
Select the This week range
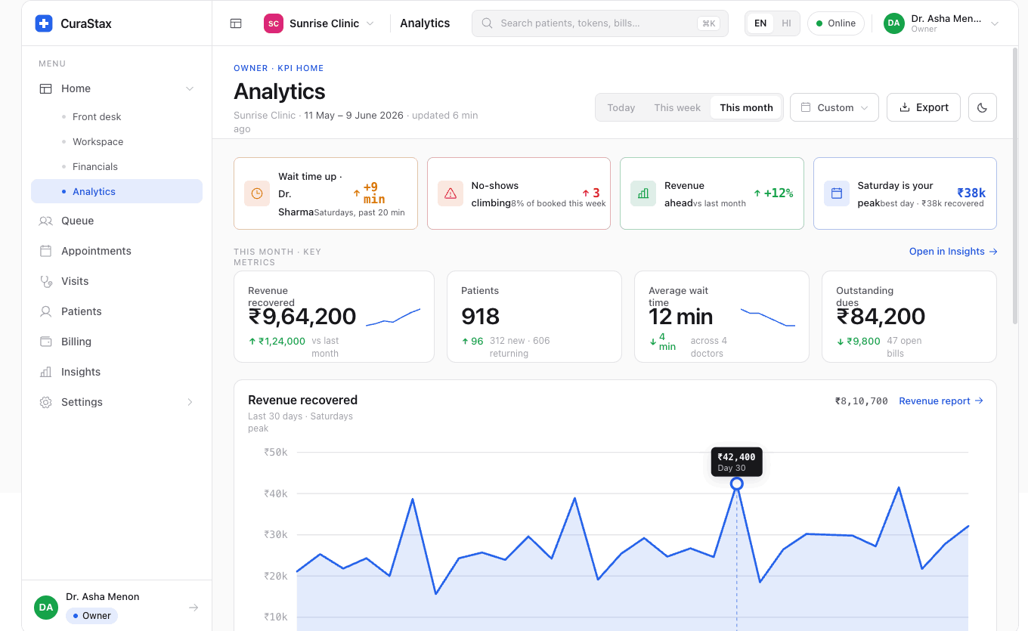[x=677, y=107]
